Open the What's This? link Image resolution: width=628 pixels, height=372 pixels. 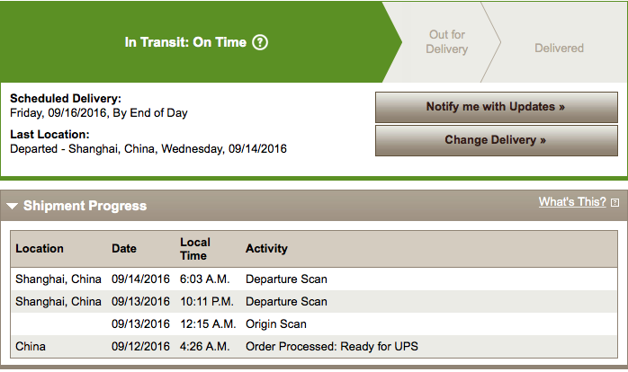[572, 202]
